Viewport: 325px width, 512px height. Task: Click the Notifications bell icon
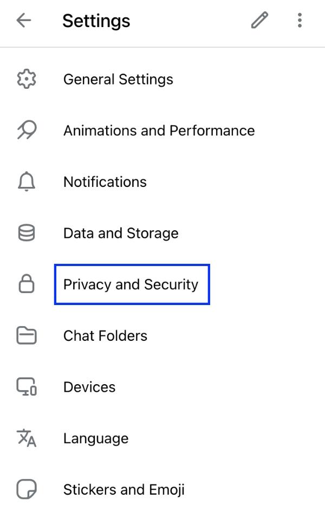[x=27, y=182]
